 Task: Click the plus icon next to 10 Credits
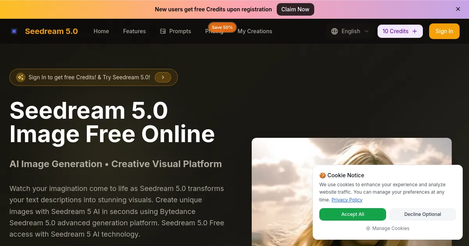click(x=414, y=31)
